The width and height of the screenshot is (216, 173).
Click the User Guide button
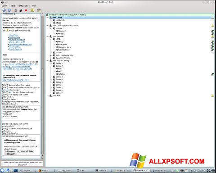click(x=25, y=151)
